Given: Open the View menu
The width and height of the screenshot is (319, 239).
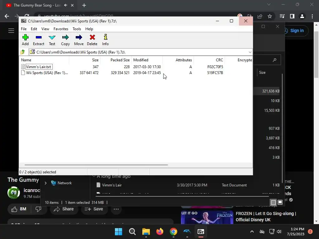Looking at the screenshot, I should click(45, 29).
